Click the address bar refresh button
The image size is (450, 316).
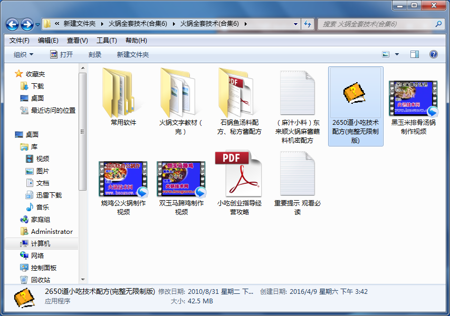click(x=308, y=24)
